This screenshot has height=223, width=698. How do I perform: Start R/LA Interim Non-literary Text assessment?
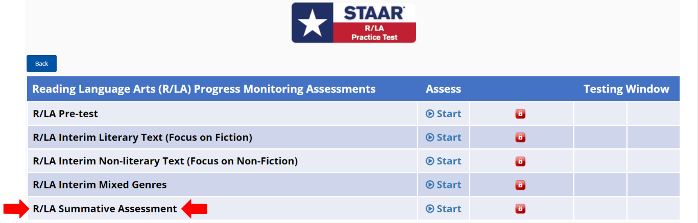tap(443, 161)
